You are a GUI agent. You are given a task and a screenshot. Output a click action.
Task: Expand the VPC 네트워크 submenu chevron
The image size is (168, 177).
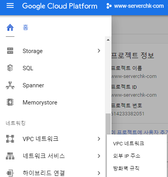[x=99, y=139]
